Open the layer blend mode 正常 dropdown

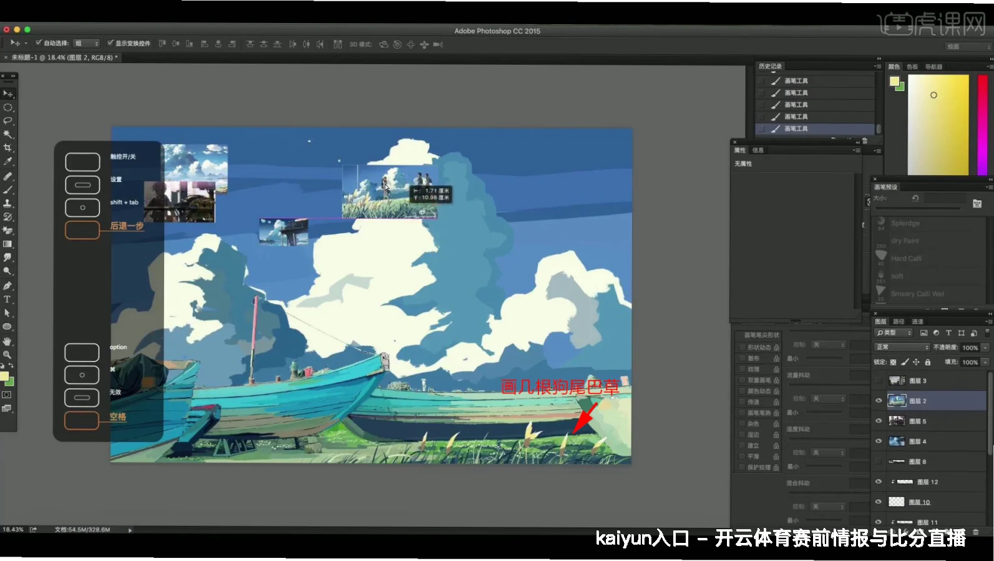pos(902,347)
